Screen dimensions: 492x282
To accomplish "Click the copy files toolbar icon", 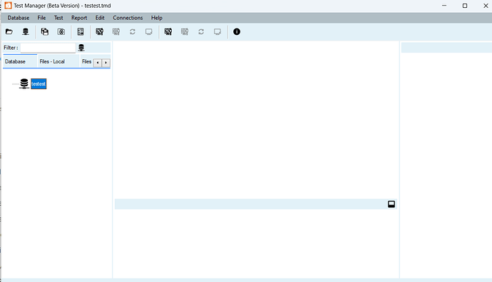I will (x=44, y=31).
